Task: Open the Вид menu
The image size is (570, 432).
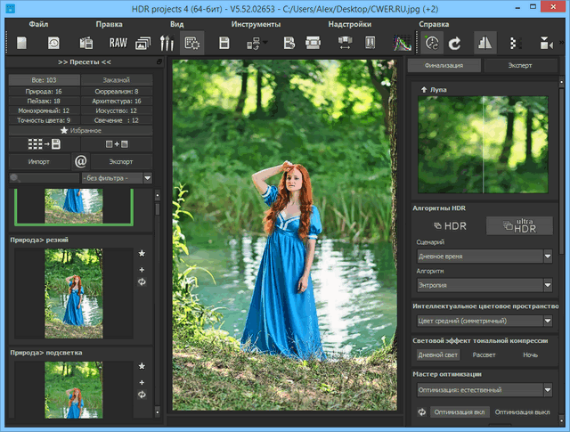Action: tap(176, 24)
